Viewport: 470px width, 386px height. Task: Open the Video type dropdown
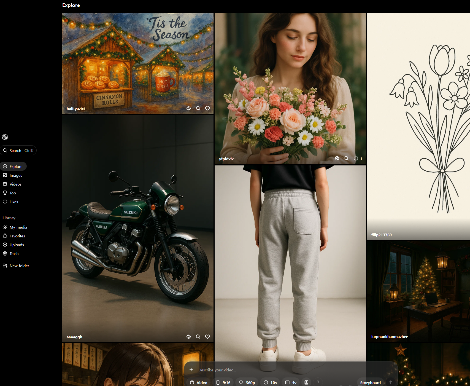(x=199, y=382)
